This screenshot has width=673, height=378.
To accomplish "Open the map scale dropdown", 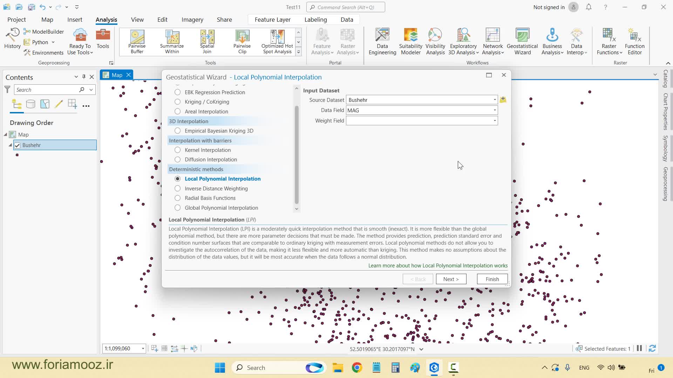I will click(143, 349).
